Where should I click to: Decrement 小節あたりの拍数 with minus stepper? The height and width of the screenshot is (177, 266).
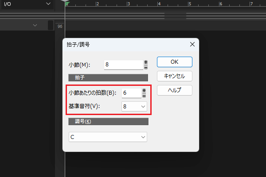pos(144,96)
